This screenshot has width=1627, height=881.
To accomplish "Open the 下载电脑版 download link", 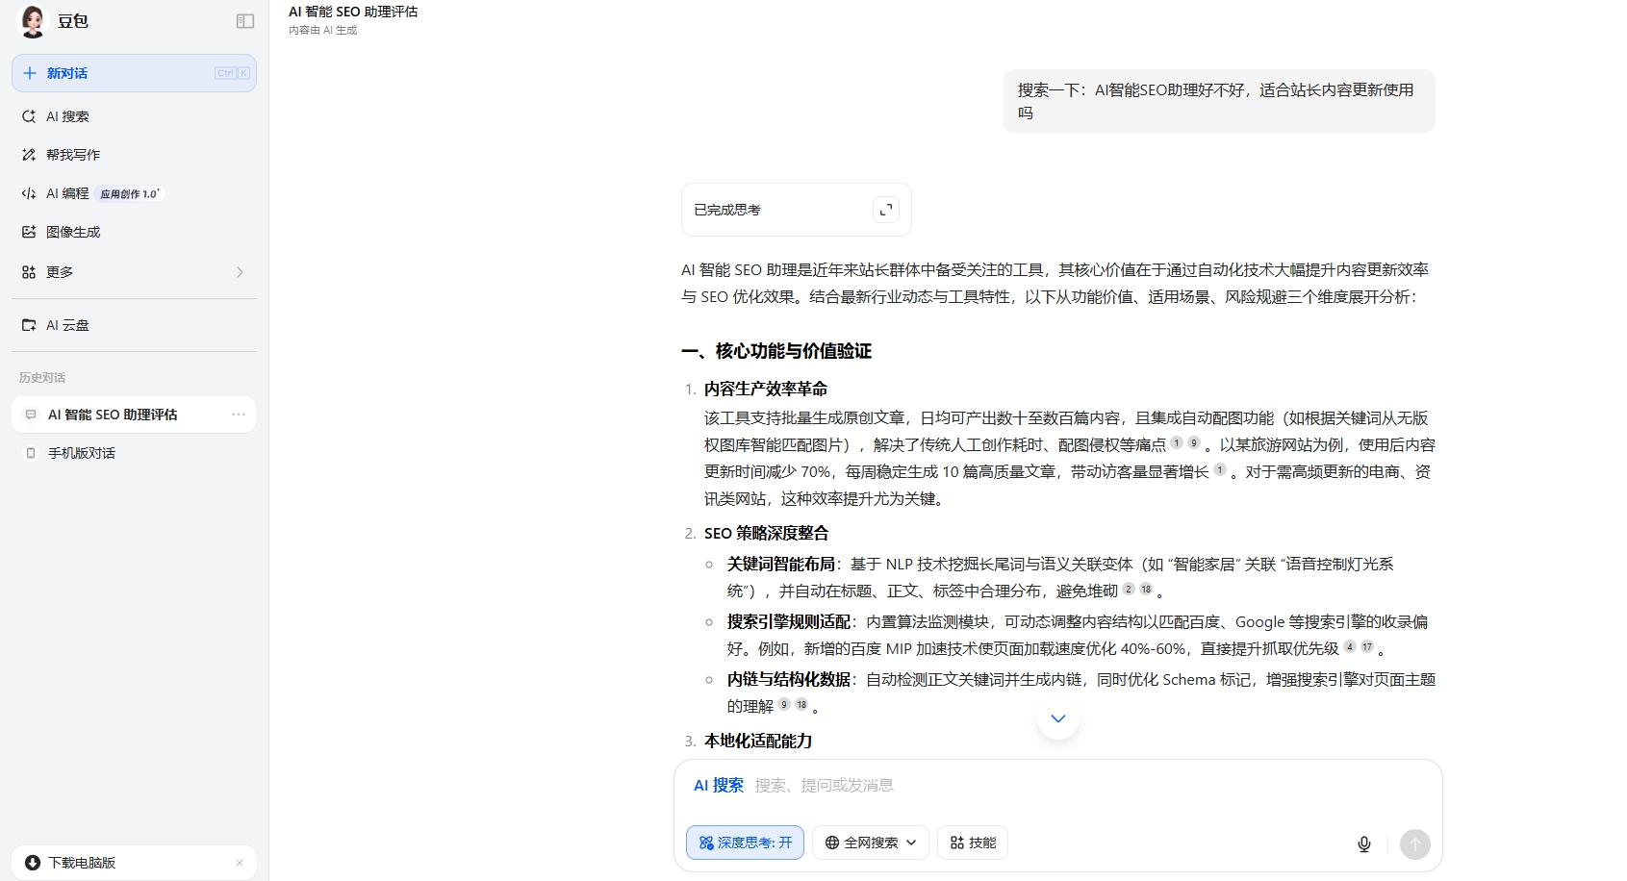I will (x=81, y=862).
